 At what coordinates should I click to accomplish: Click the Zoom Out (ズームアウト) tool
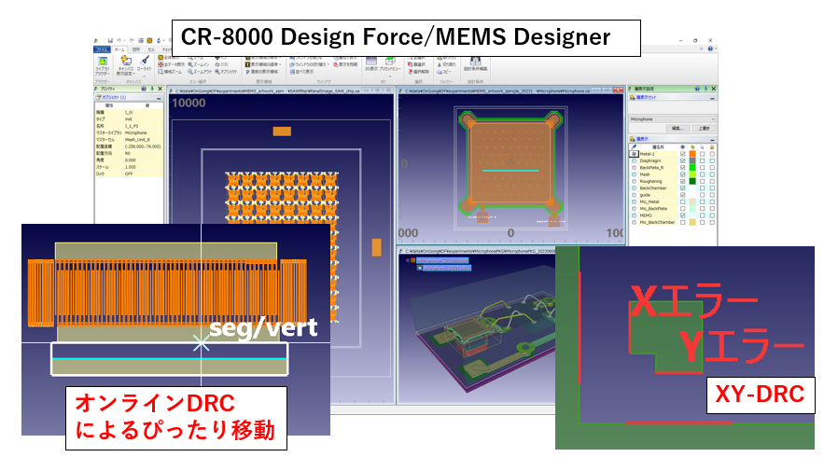point(200,72)
